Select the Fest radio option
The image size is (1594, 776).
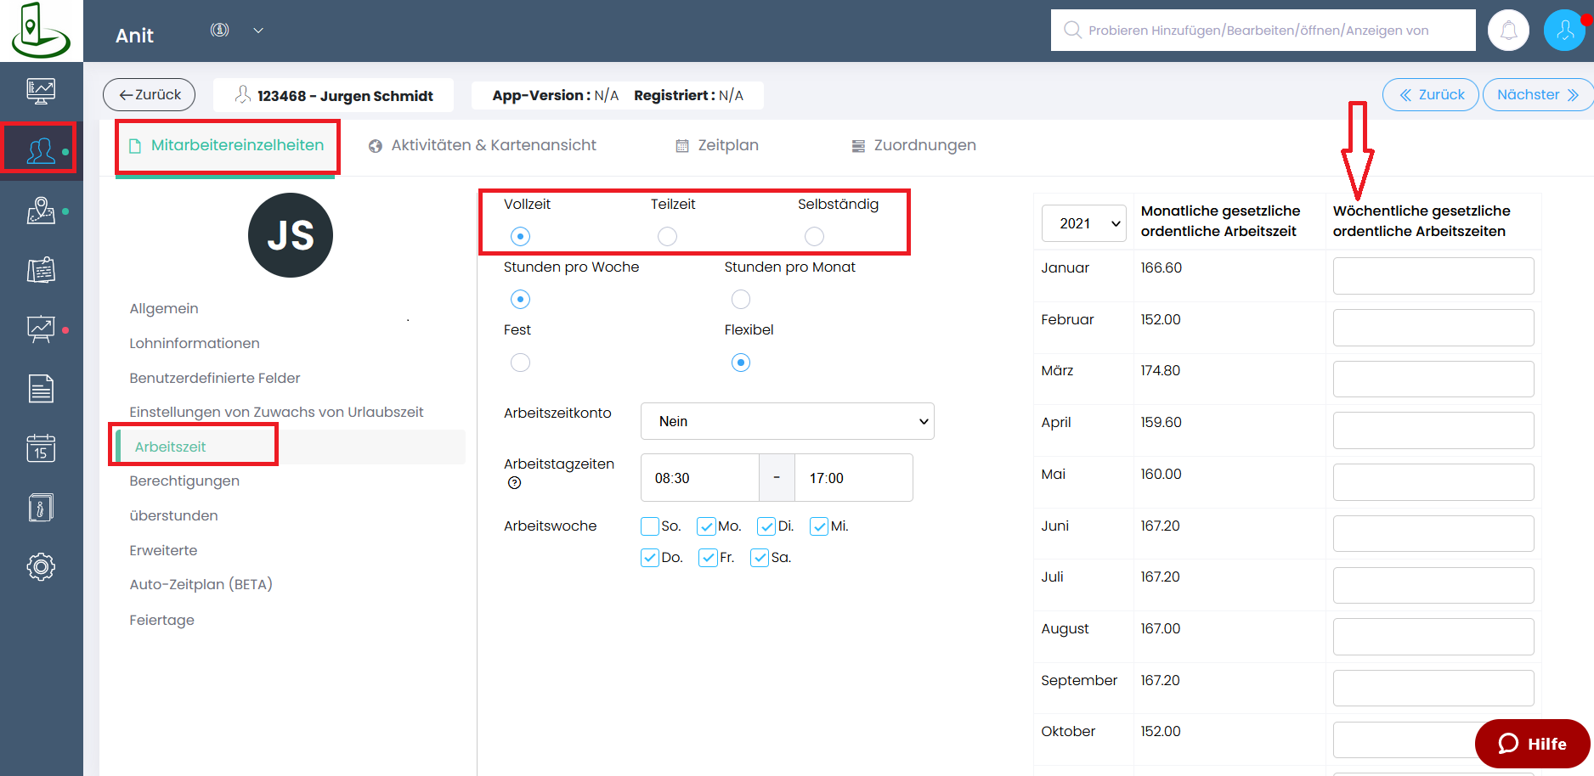pyautogui.click(x=520, y=363)
